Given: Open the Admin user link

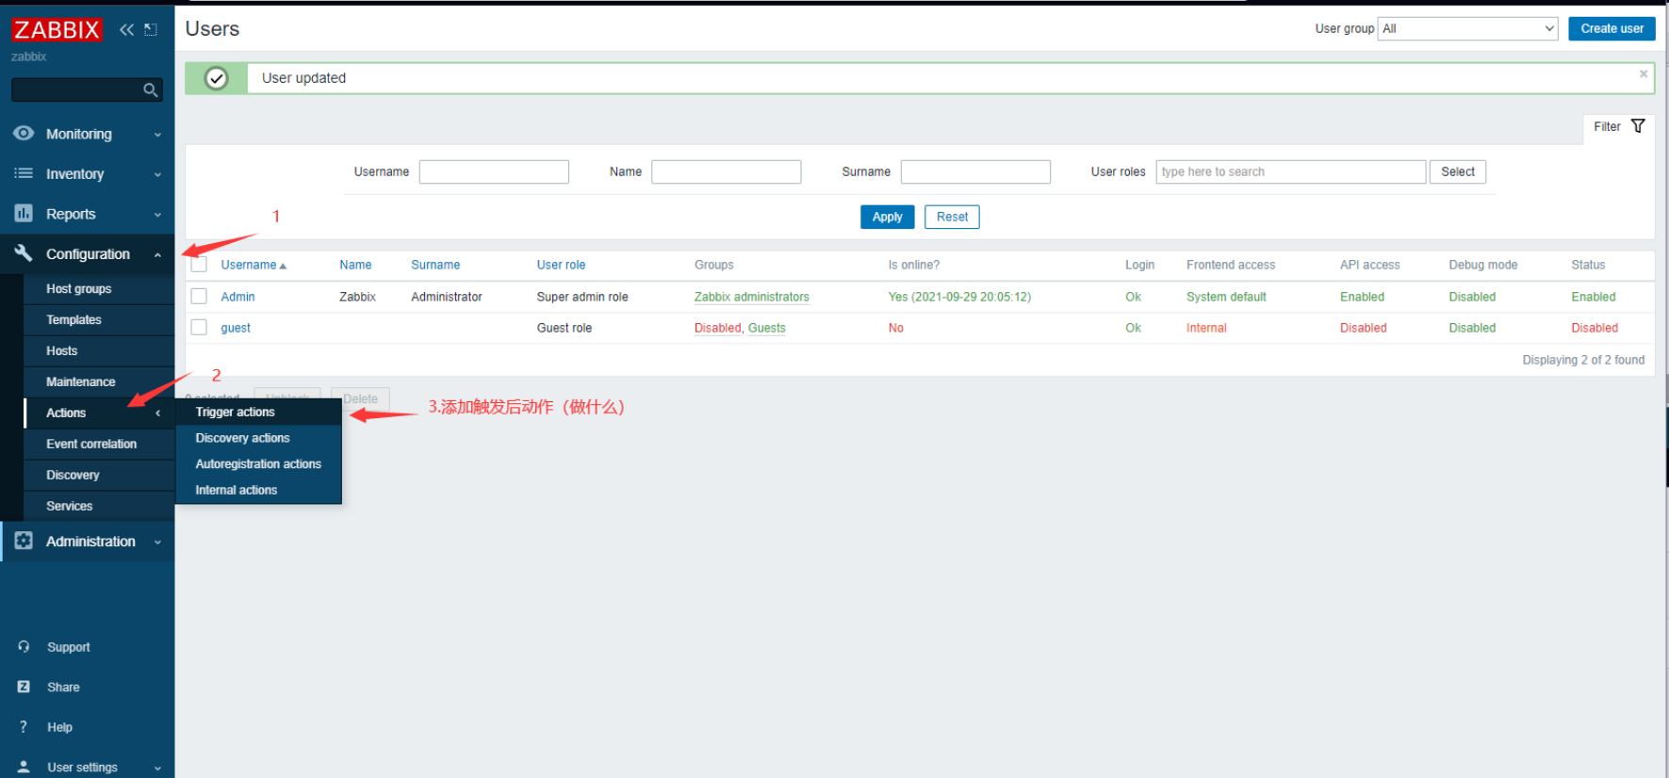Looking at the screenshot, I should click(x=237, y=297).
